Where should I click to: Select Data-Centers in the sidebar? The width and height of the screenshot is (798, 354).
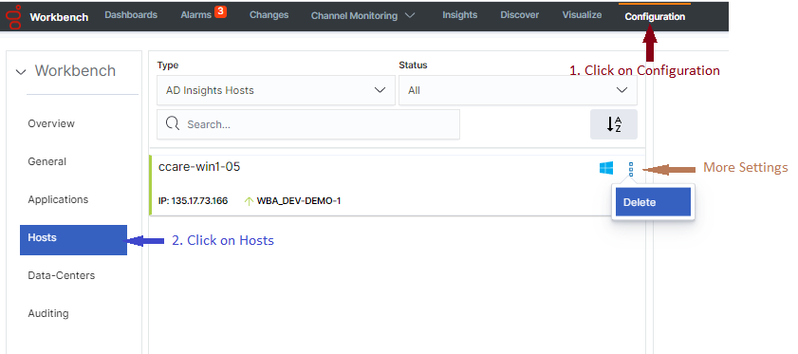coord(62,275)
